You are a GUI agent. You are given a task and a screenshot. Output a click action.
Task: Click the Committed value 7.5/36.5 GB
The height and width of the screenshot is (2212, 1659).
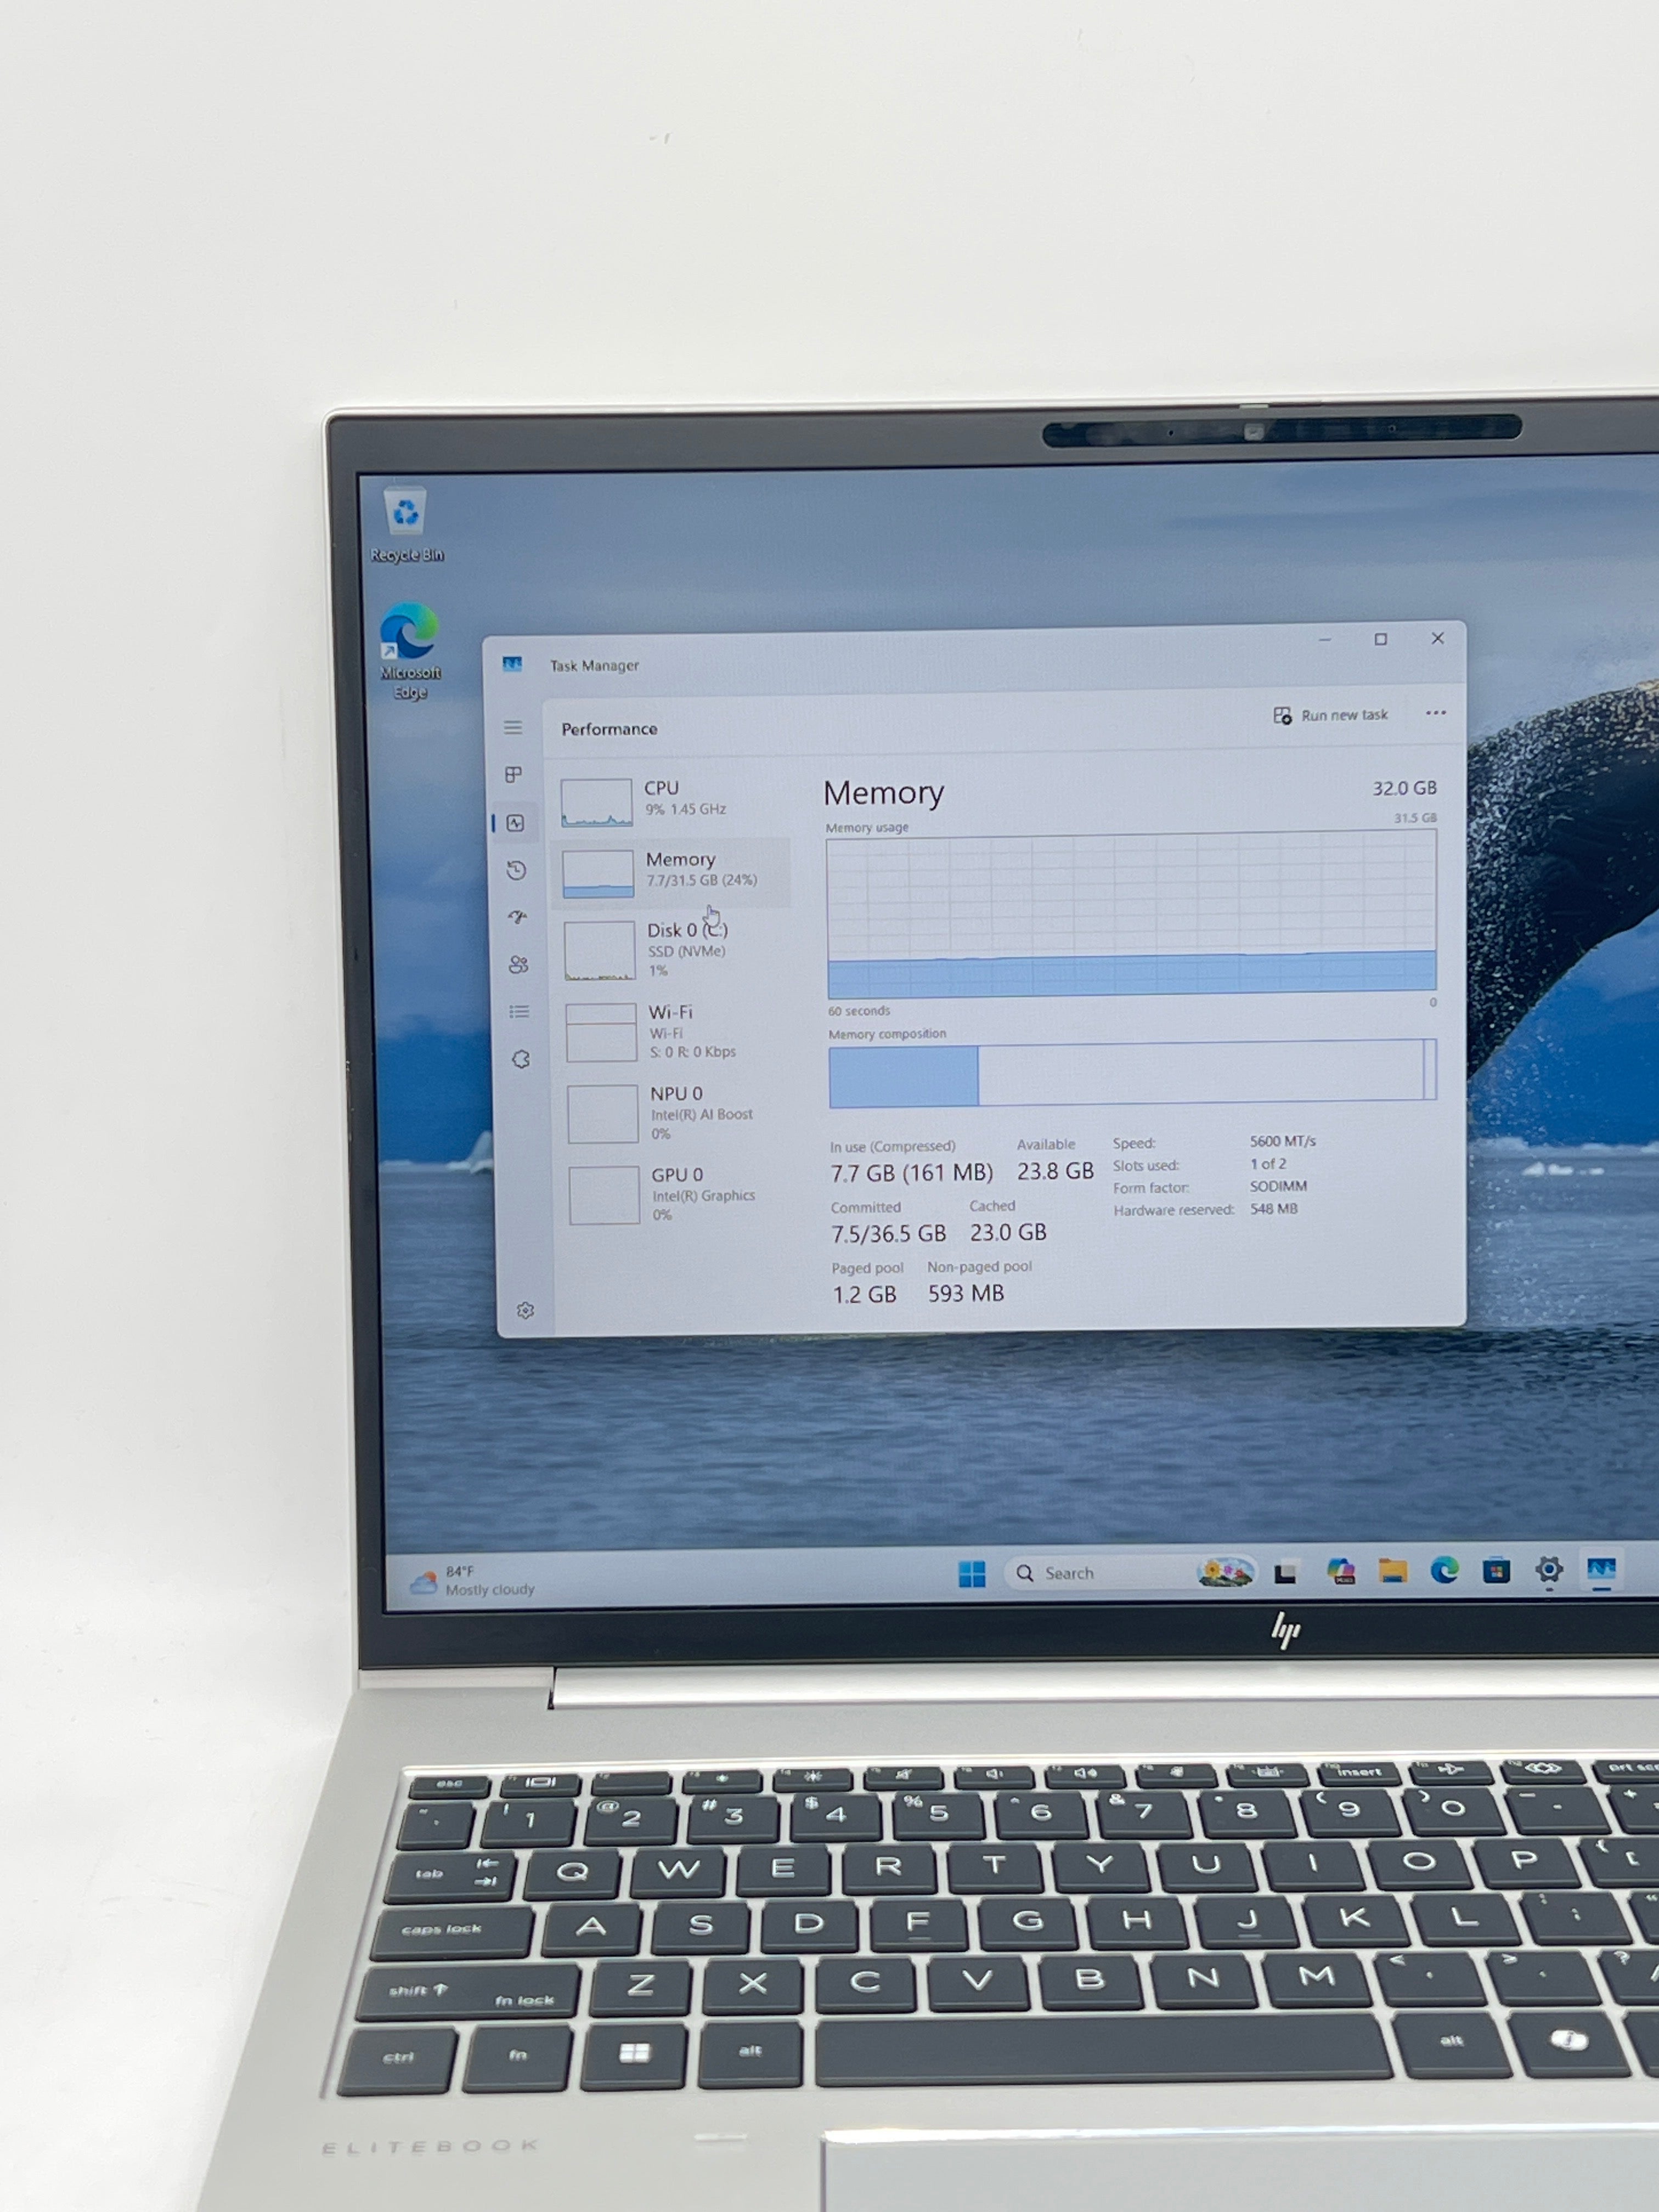(888, 1234)
